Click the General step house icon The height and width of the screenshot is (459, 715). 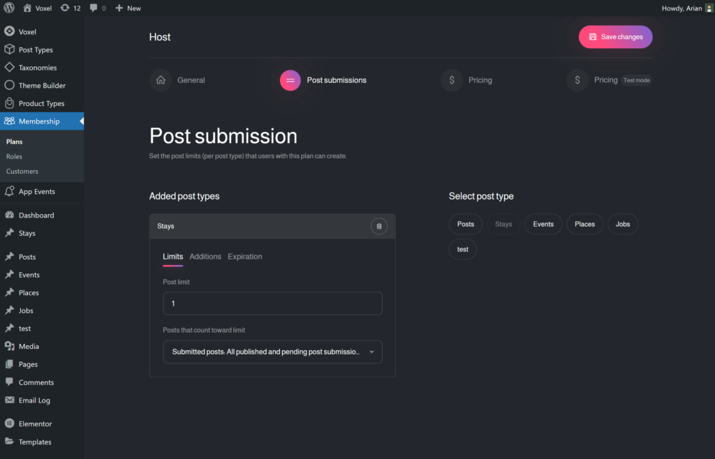(161, 80)
